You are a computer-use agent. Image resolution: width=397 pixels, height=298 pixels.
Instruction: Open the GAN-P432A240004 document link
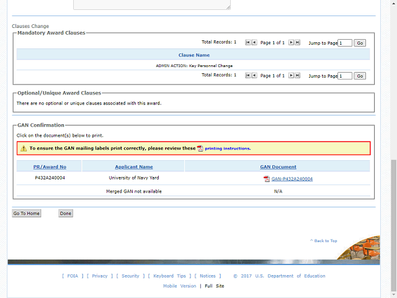pos(292,179)
